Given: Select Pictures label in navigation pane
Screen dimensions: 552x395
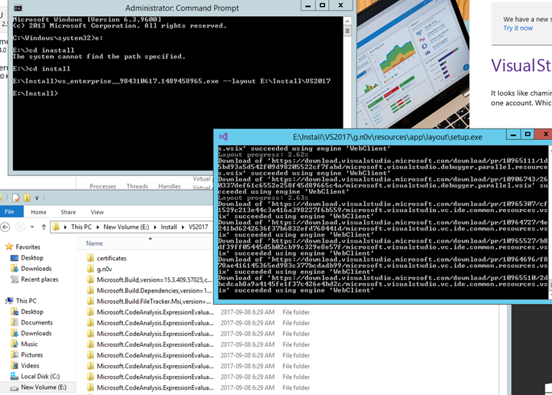Looking at the screenshot, I should tap(31, 354).
